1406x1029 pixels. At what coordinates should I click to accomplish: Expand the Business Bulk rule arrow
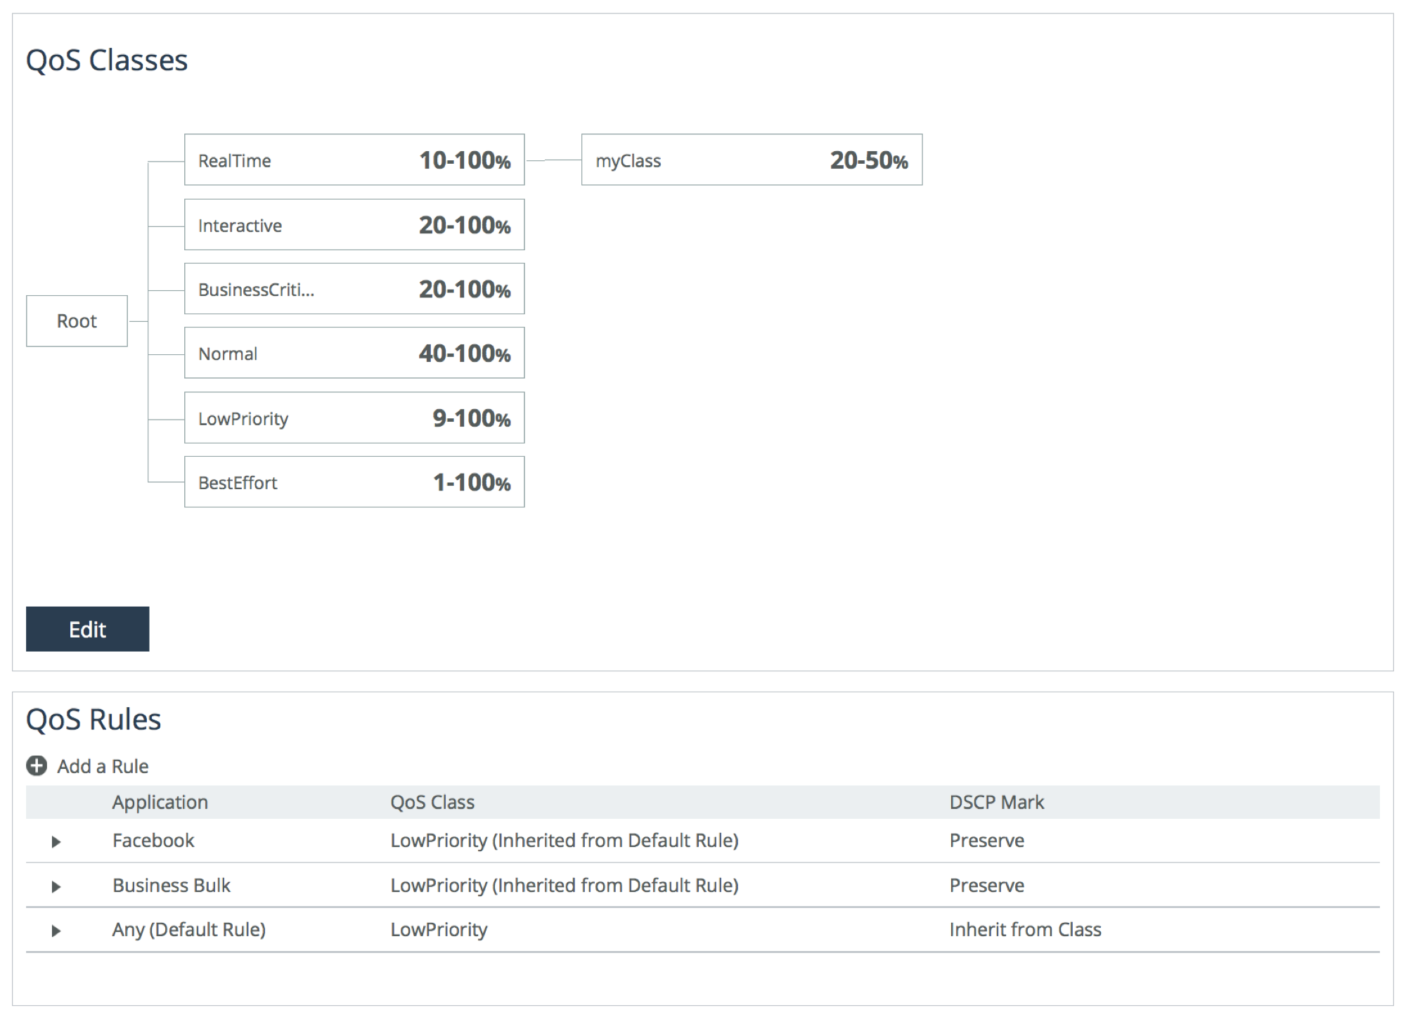click(56, 886)
